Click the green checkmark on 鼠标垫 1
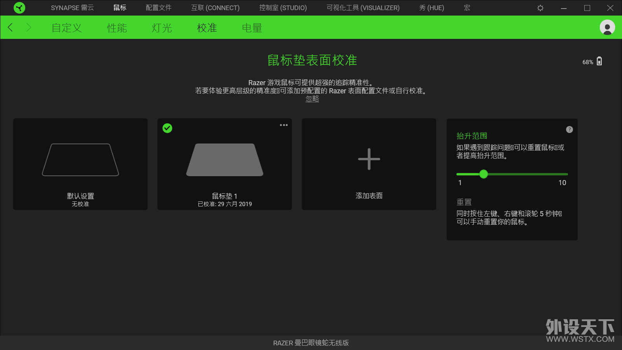622x350 pixels. pyautogui.click(x=167, y=128)
